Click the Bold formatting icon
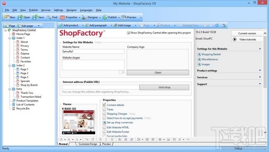 click(x=101, y=139)
